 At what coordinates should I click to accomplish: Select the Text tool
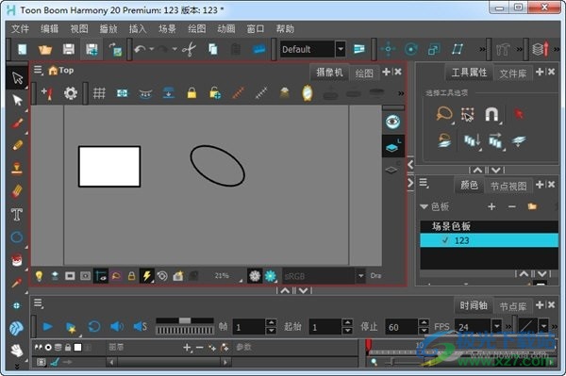coord(17,214)
